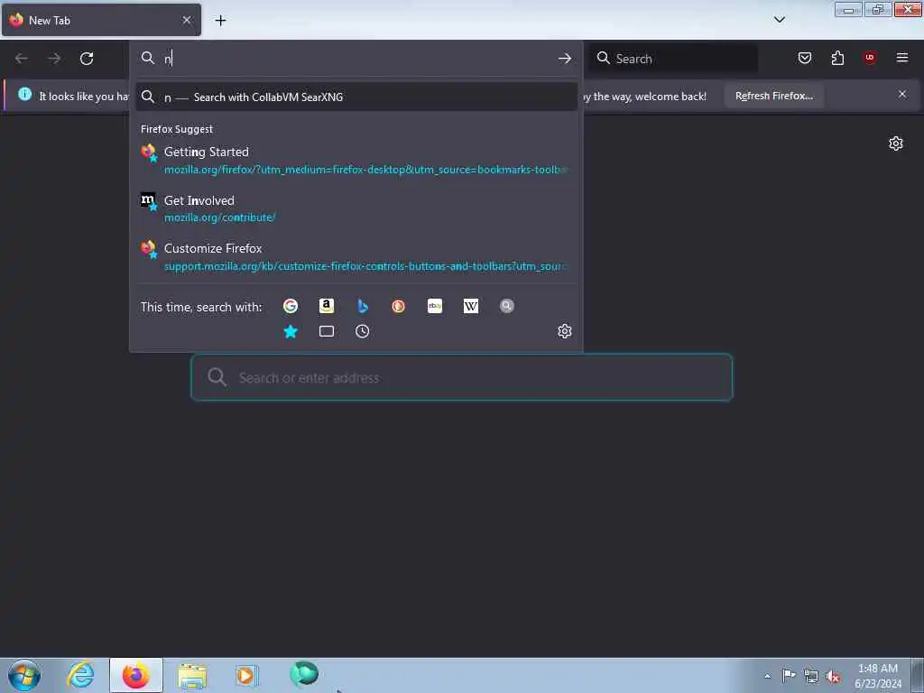Open new tab page customize gear

click(x=896, y=143)
